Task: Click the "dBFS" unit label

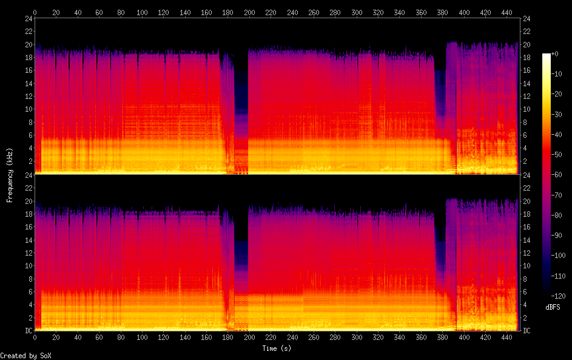Action: (x=553, y=307)
